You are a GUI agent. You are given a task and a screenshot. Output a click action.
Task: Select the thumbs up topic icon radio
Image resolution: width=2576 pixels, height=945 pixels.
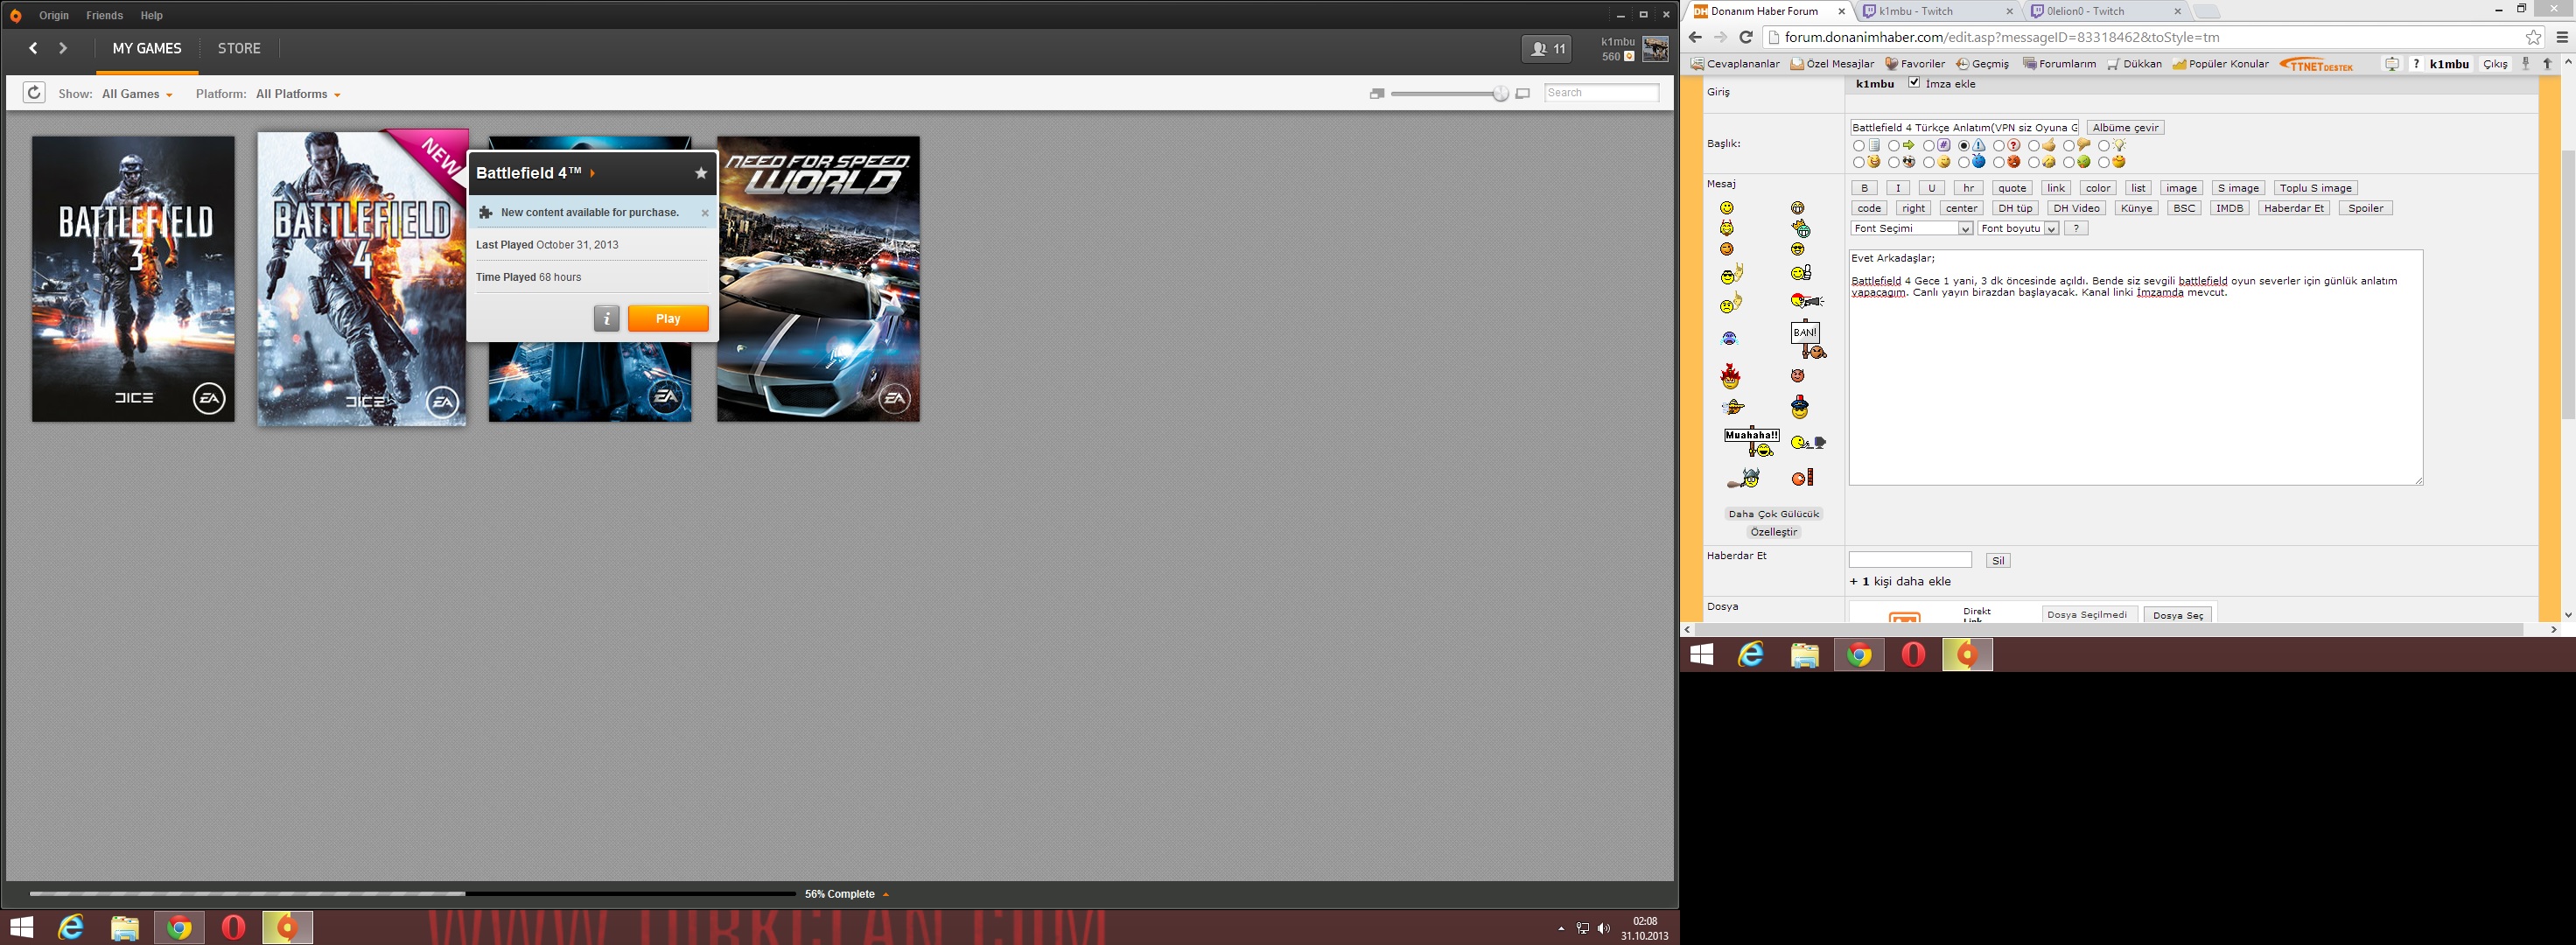tap(2033, 146)
